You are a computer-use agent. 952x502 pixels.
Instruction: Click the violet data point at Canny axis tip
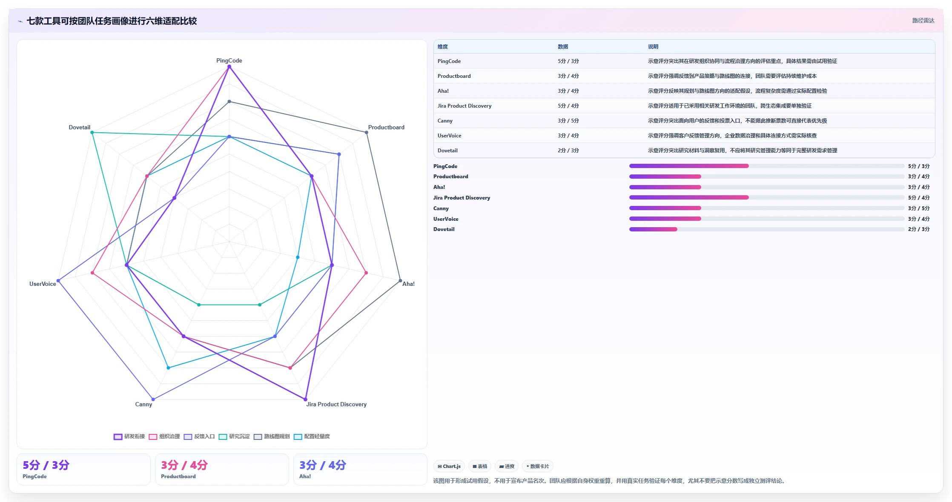153,399
